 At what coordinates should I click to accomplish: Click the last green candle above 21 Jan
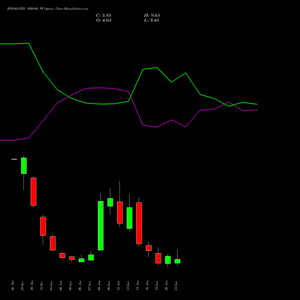click(x=178, y=261)
